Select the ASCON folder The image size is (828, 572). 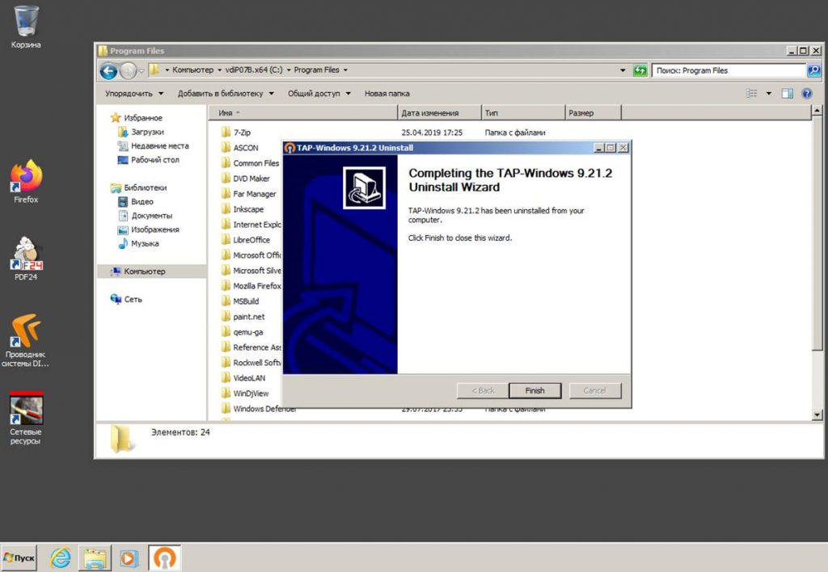point(240,148)
